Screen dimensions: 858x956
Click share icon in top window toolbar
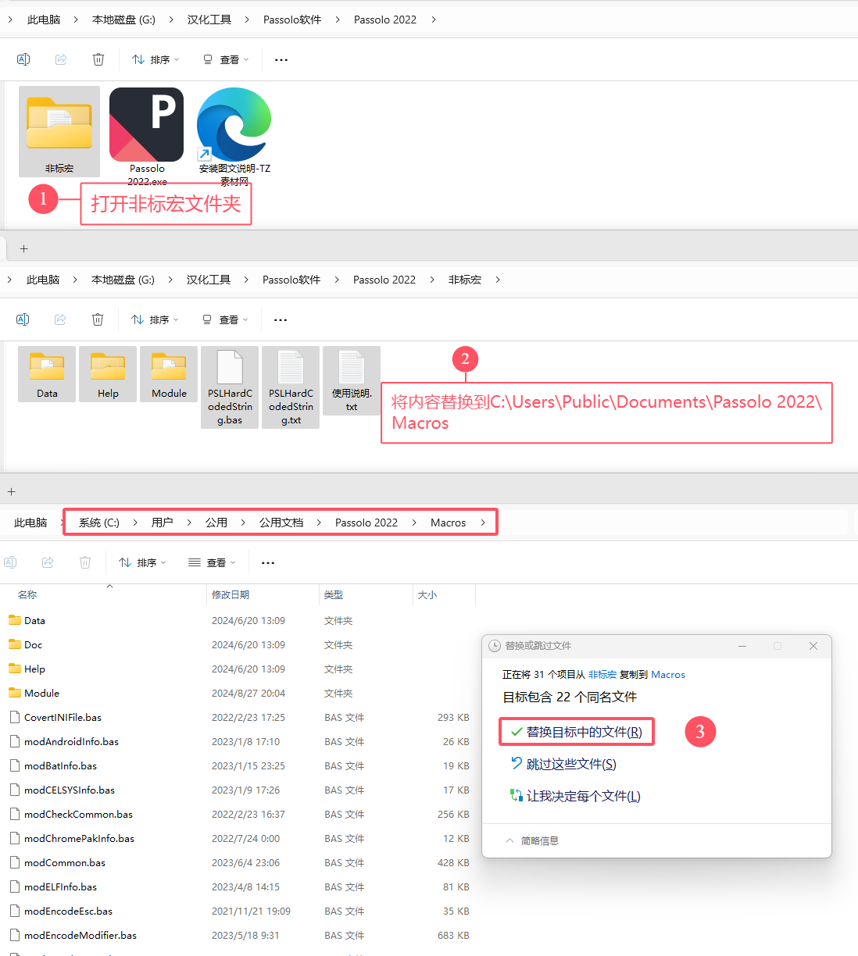coord(61,59)
